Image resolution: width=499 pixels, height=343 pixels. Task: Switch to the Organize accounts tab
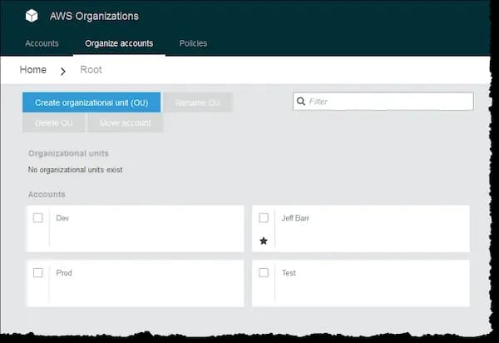pos(119,43)
